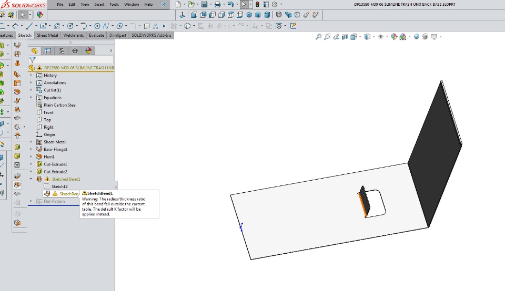Switch to the Sheet Metal tab
This screenshot has height=291, width=505.
(47, 35)
